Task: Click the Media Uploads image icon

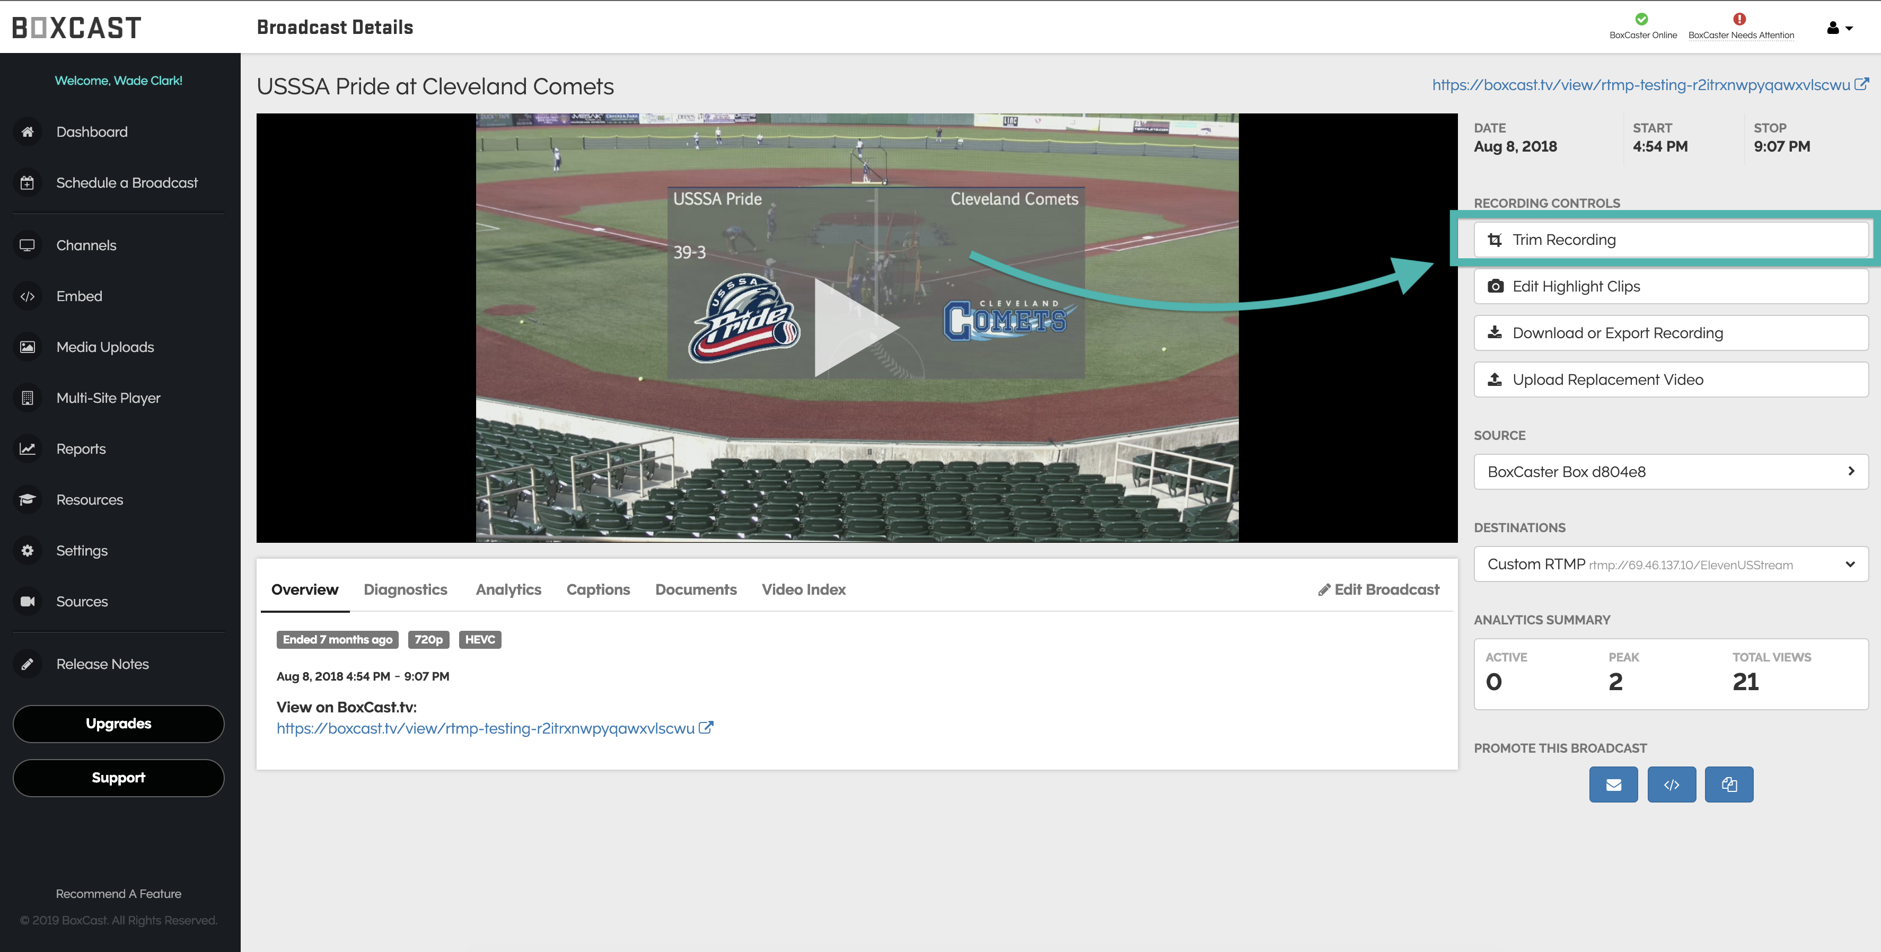Action: (27, 348)
